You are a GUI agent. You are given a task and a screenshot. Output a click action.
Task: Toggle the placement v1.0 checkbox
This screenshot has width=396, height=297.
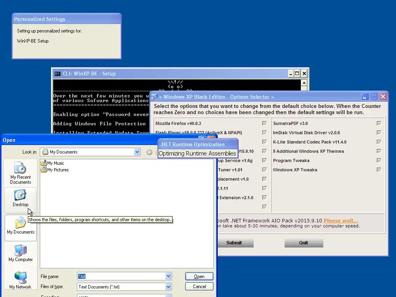click(x=264, y=179)
